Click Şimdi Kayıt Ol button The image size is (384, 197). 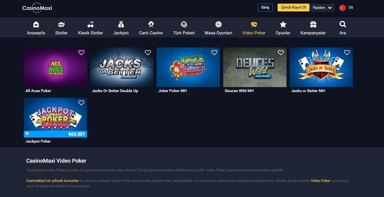coord(293,8)
